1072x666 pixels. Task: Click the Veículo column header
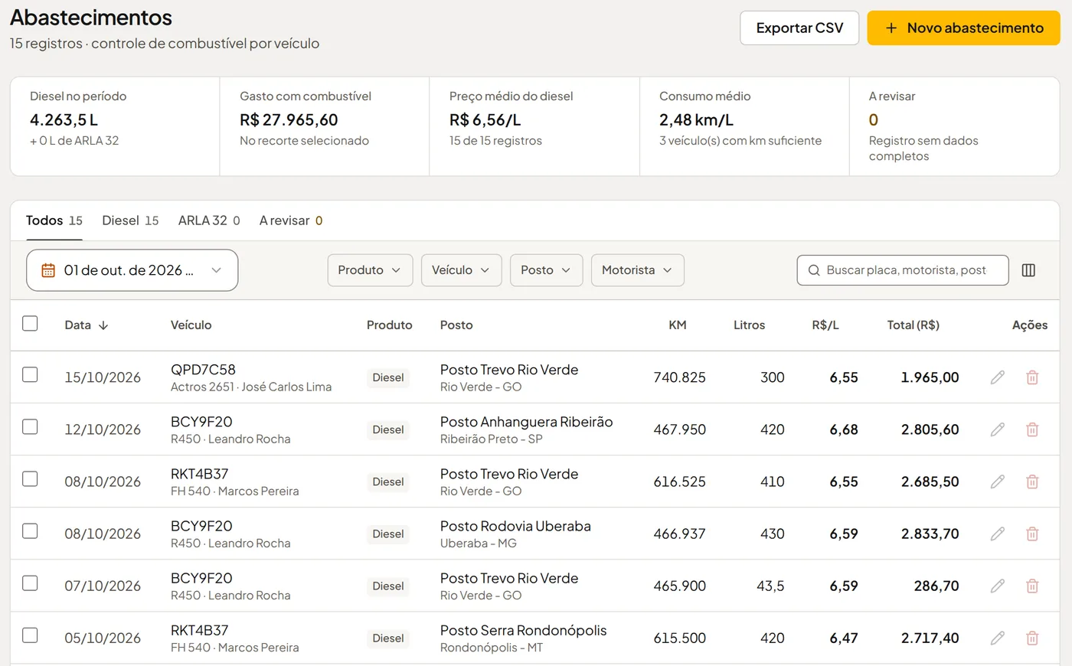[191, 325]
